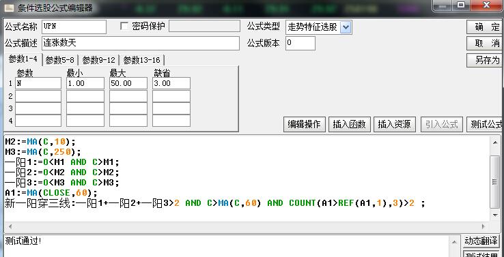The height and width of the screenshot is (257, 504).
Task: Open the 编辑操作 menu button
Action: (305, 125)
